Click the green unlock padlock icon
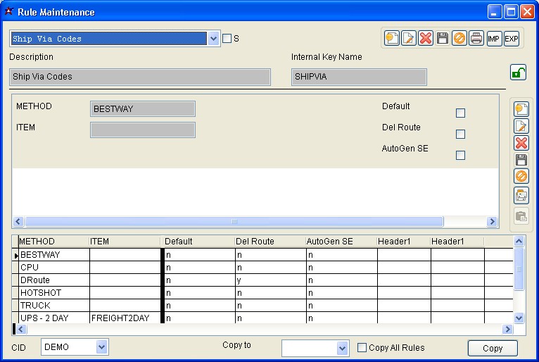This screenshot has height=362, width=539. pyautogui.click(x=518, y=72)
